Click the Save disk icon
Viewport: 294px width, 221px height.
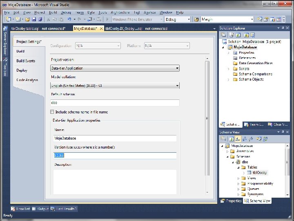tap(34, 19)
